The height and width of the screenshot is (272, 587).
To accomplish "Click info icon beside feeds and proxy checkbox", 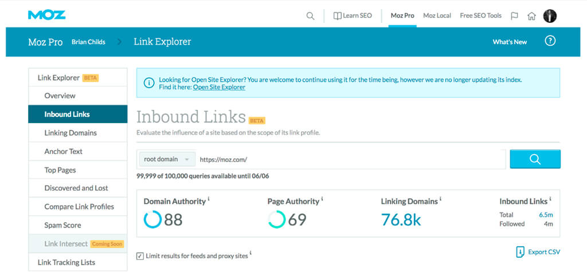I will pyautogui.click(x=251, y=253).
